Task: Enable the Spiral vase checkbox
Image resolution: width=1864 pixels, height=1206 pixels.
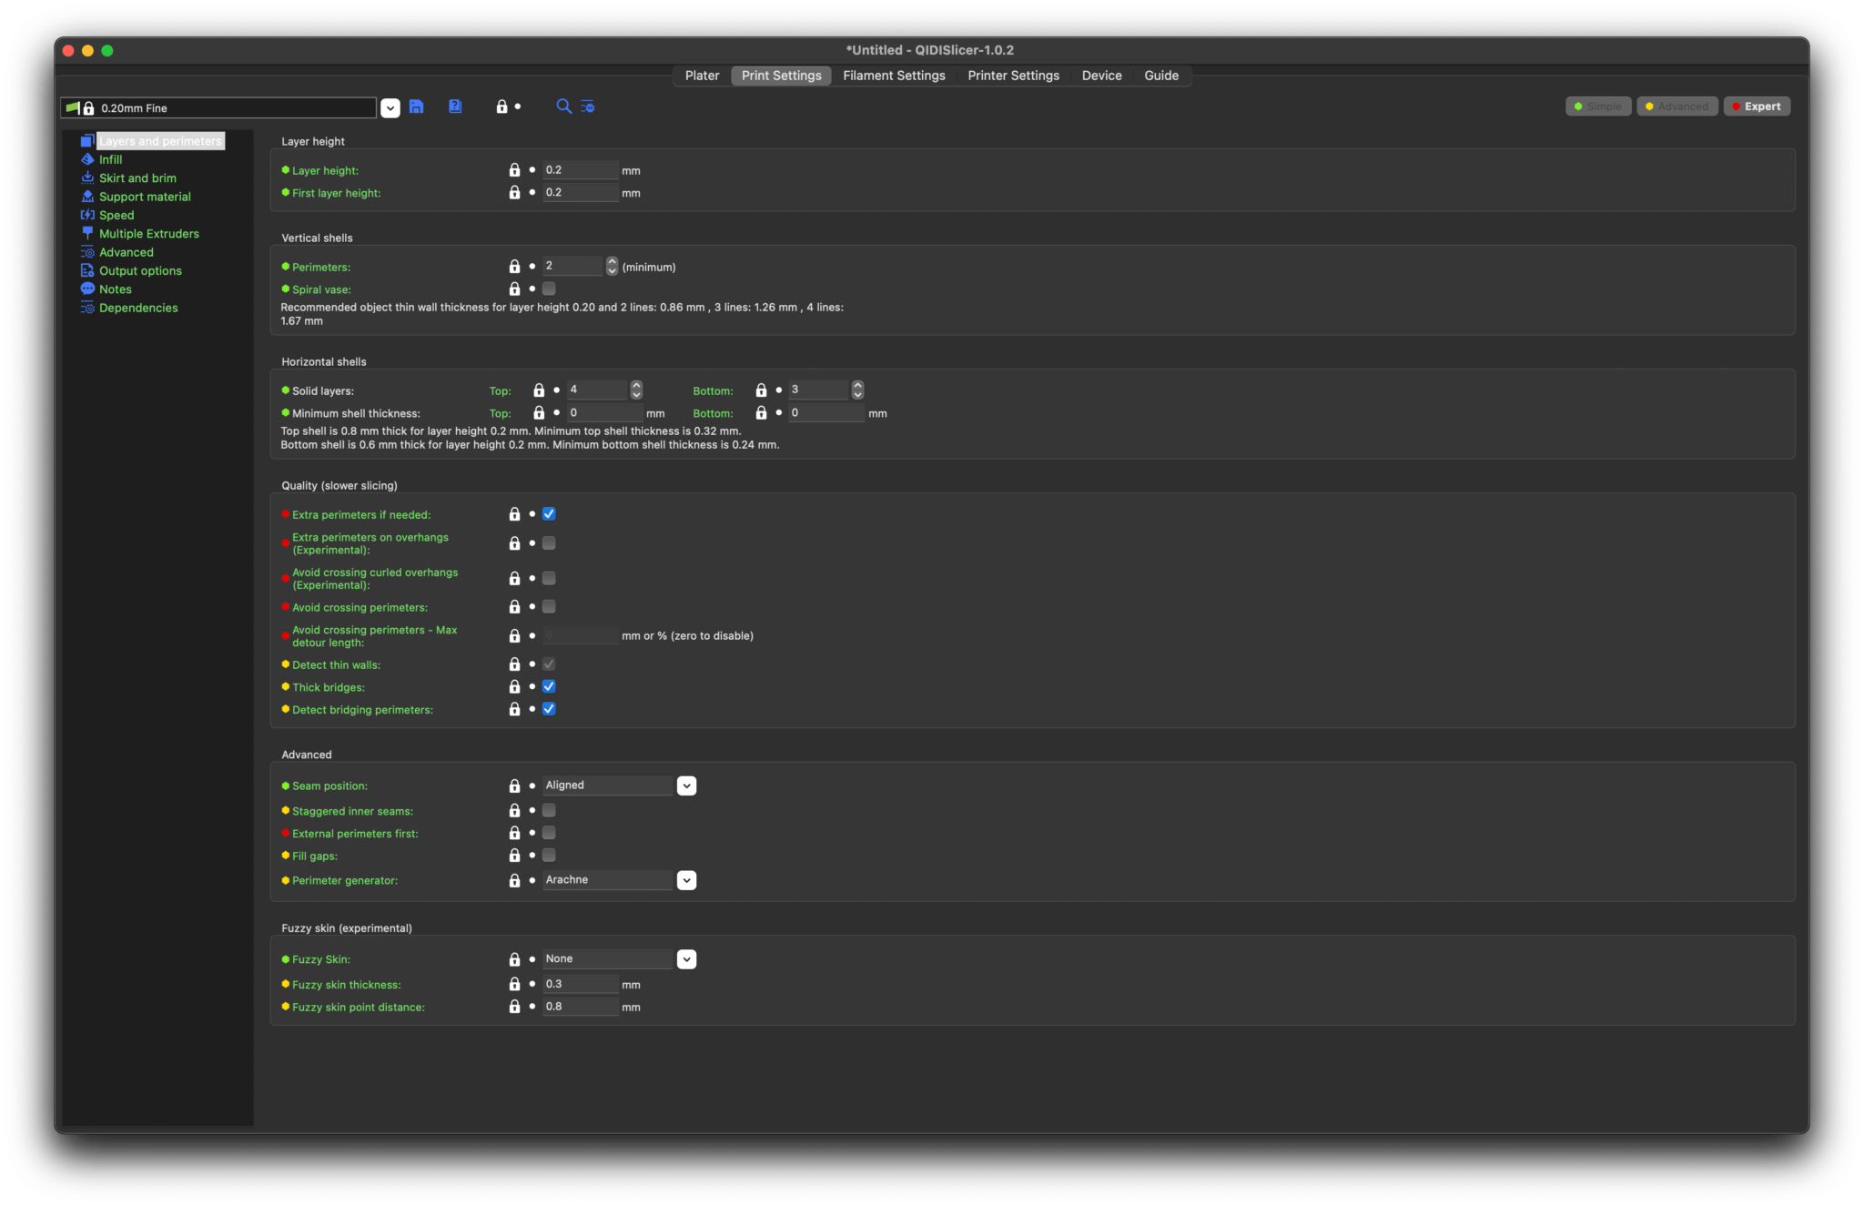Action: (x=549, y=289)
